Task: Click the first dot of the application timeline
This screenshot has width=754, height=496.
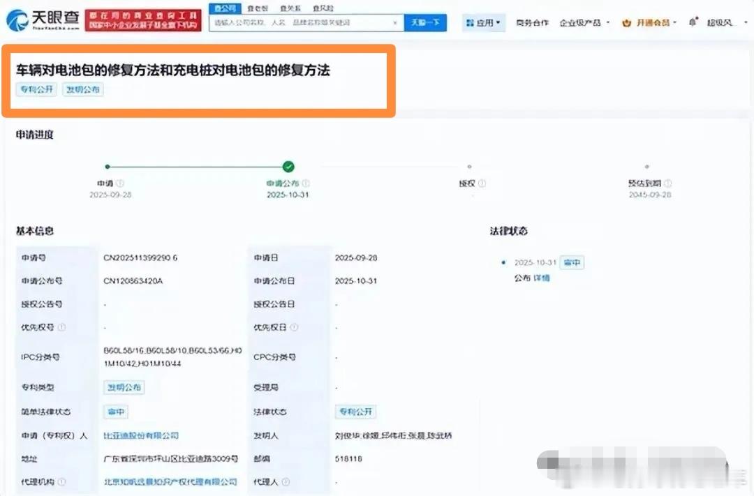Action: pos(108,167)
